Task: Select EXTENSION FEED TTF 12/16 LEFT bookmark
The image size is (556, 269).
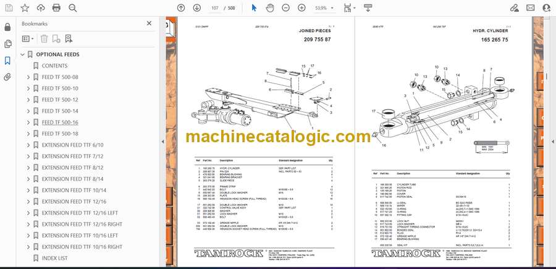Action: click(80, 213)
